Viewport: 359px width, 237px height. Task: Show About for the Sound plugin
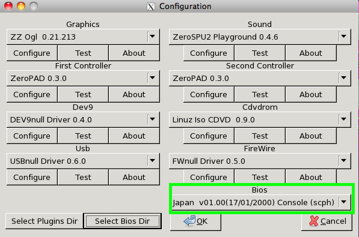[311, 53]
